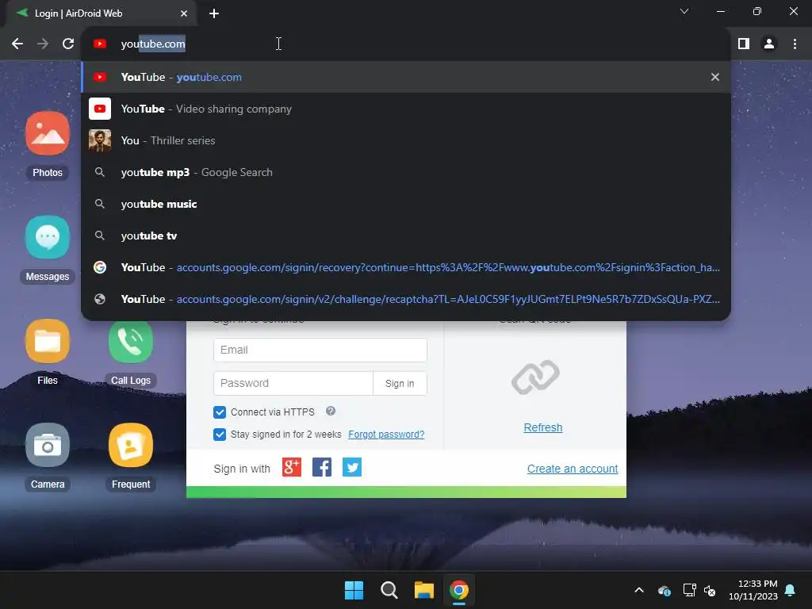The height and width of the screenshot is (609, 812).
Task: Toggle Connect via HTTPS checkbox
Action: click(220, 412)
